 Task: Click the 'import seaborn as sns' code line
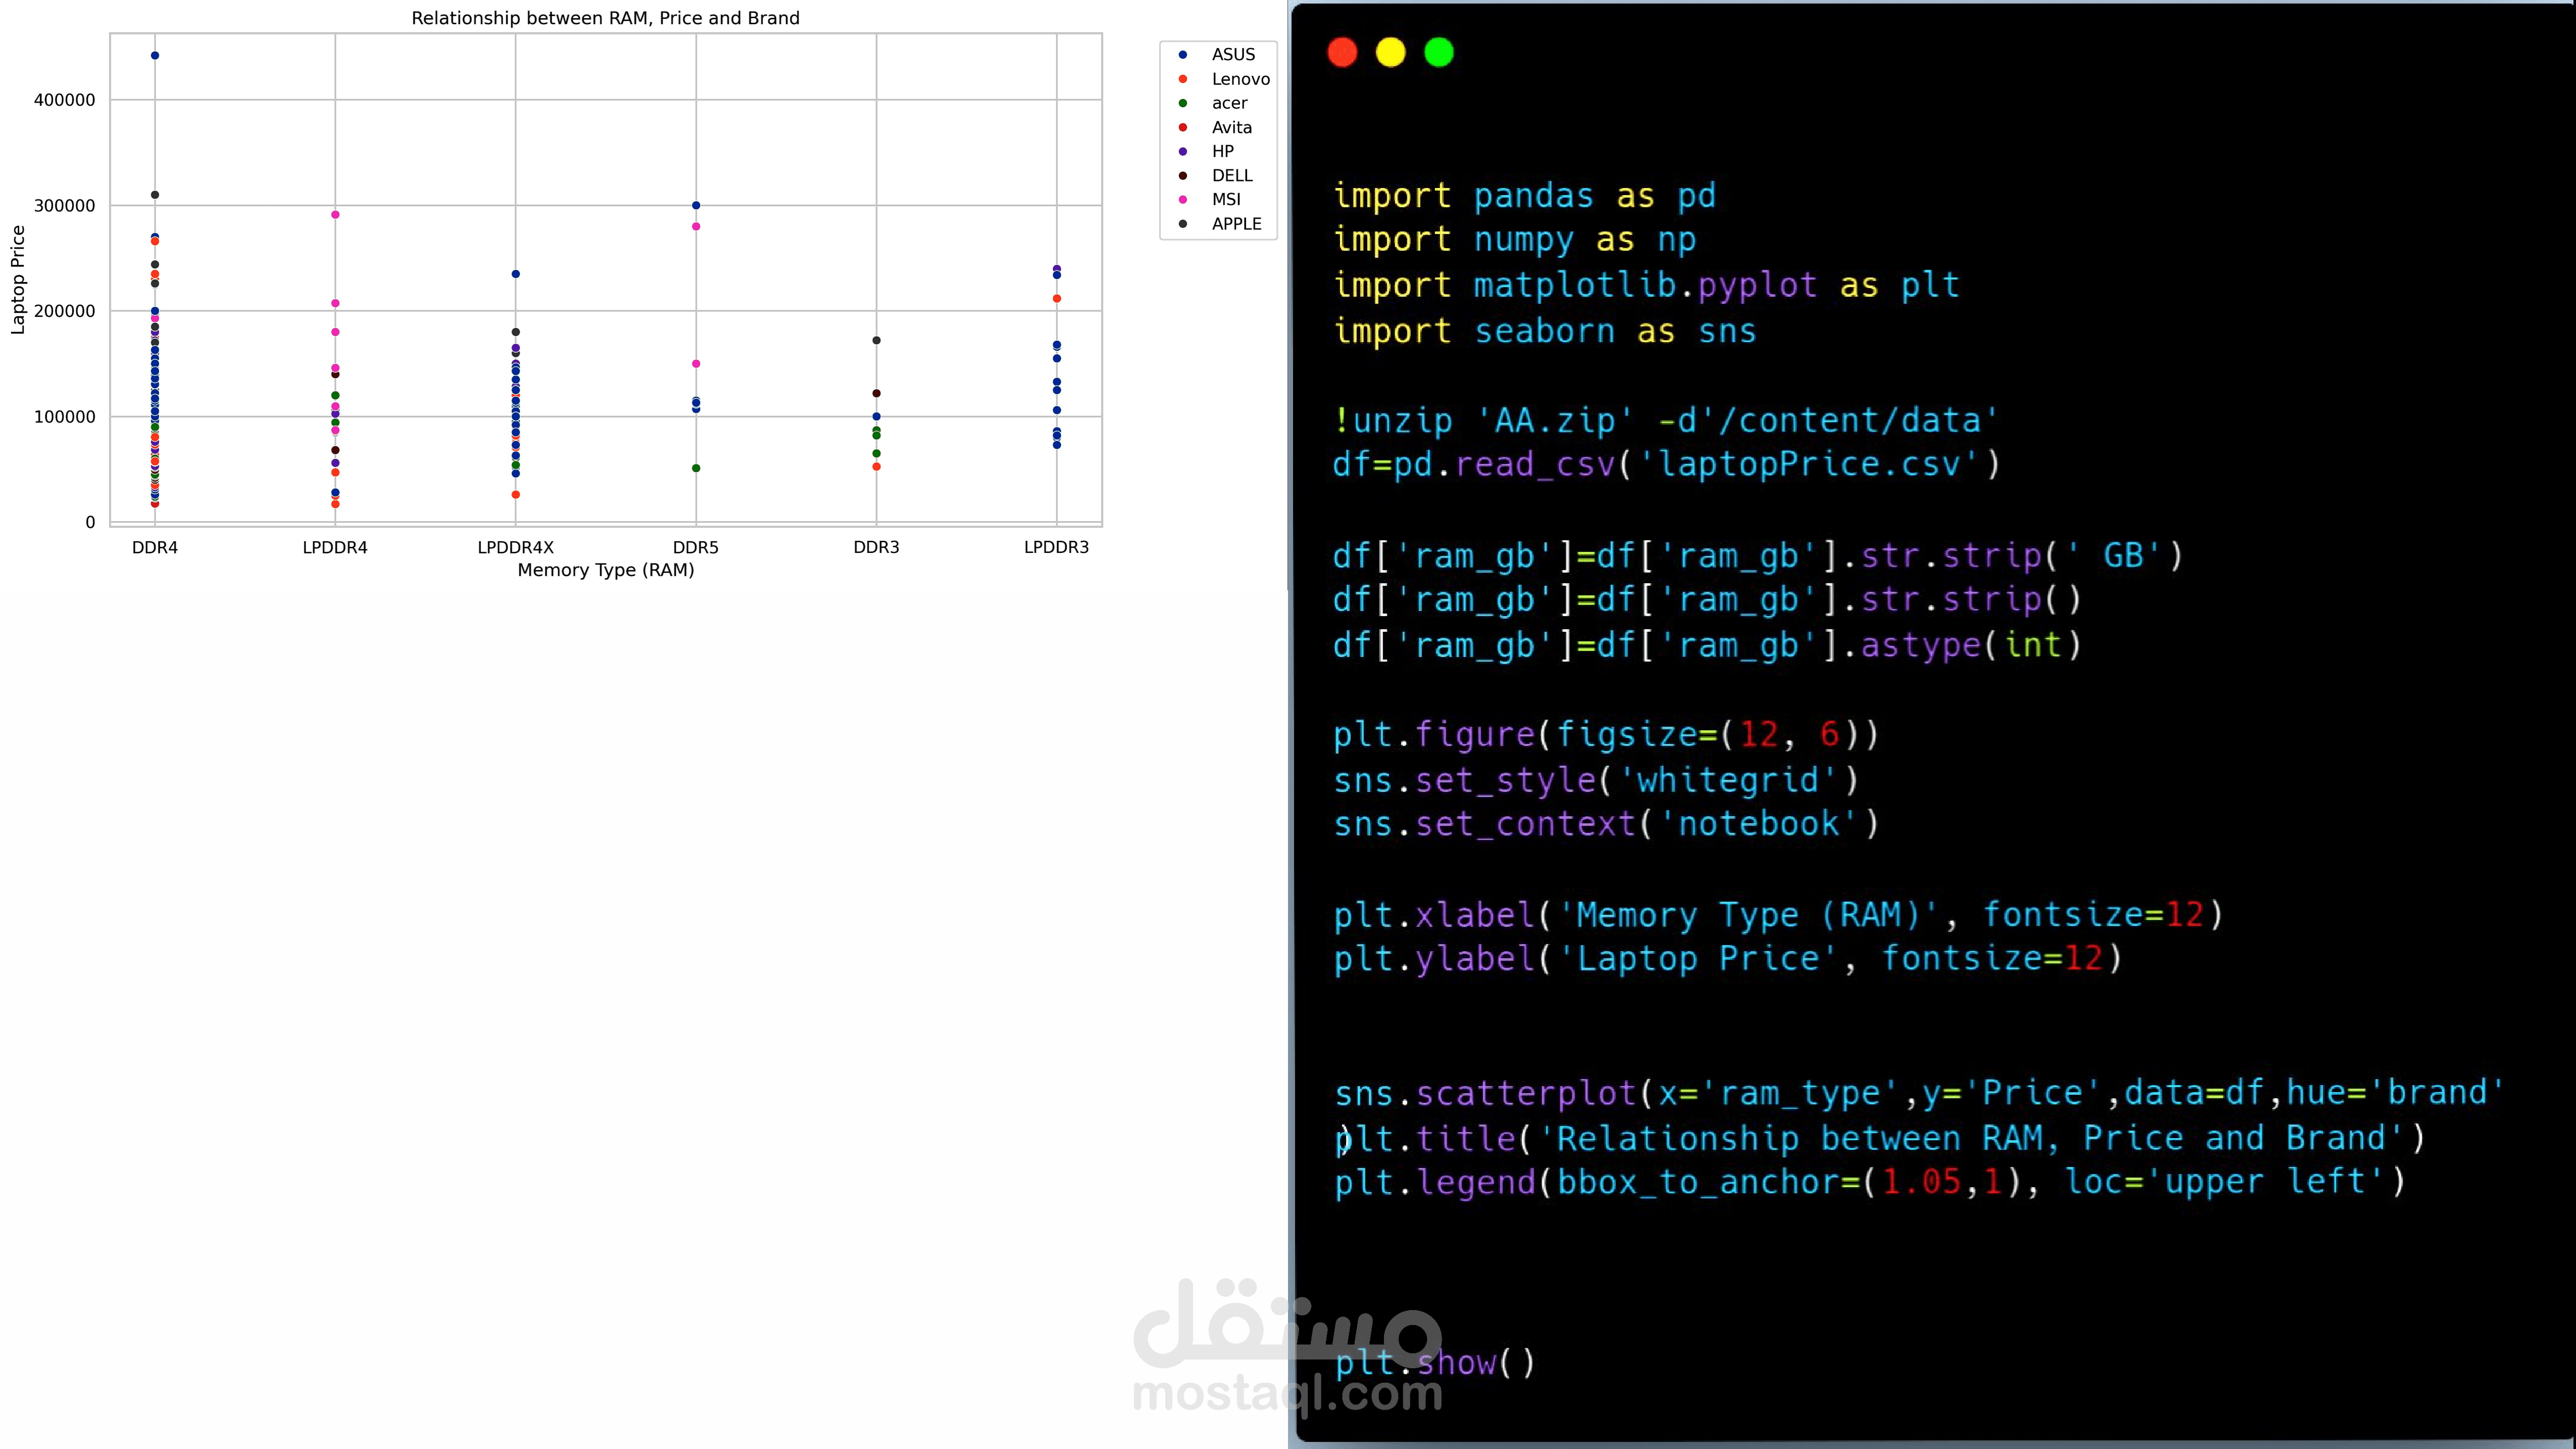(1544, 331)
